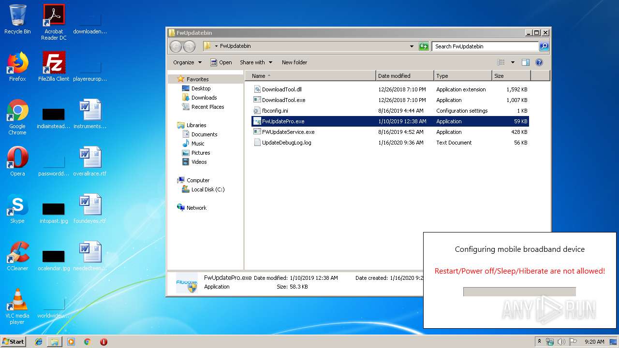Click the Opera taskbar icon

pyautogui.click(x=103, y=342)
